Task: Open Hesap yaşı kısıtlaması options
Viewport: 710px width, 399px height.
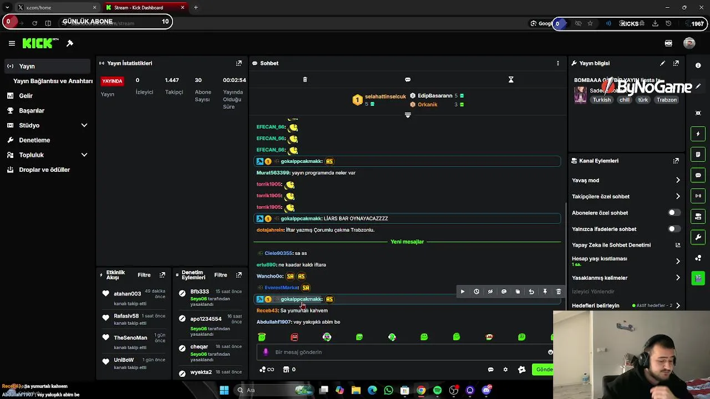Action: tap(626, 261)
